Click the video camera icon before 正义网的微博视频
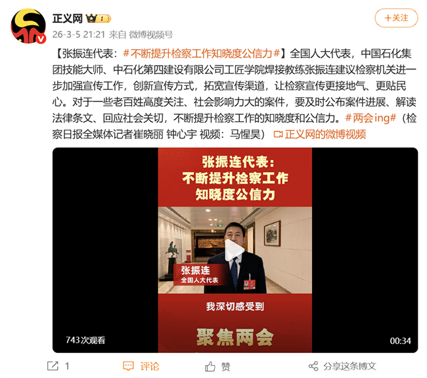Viewport: 427px width, 378px height. (x=278, y=134)
